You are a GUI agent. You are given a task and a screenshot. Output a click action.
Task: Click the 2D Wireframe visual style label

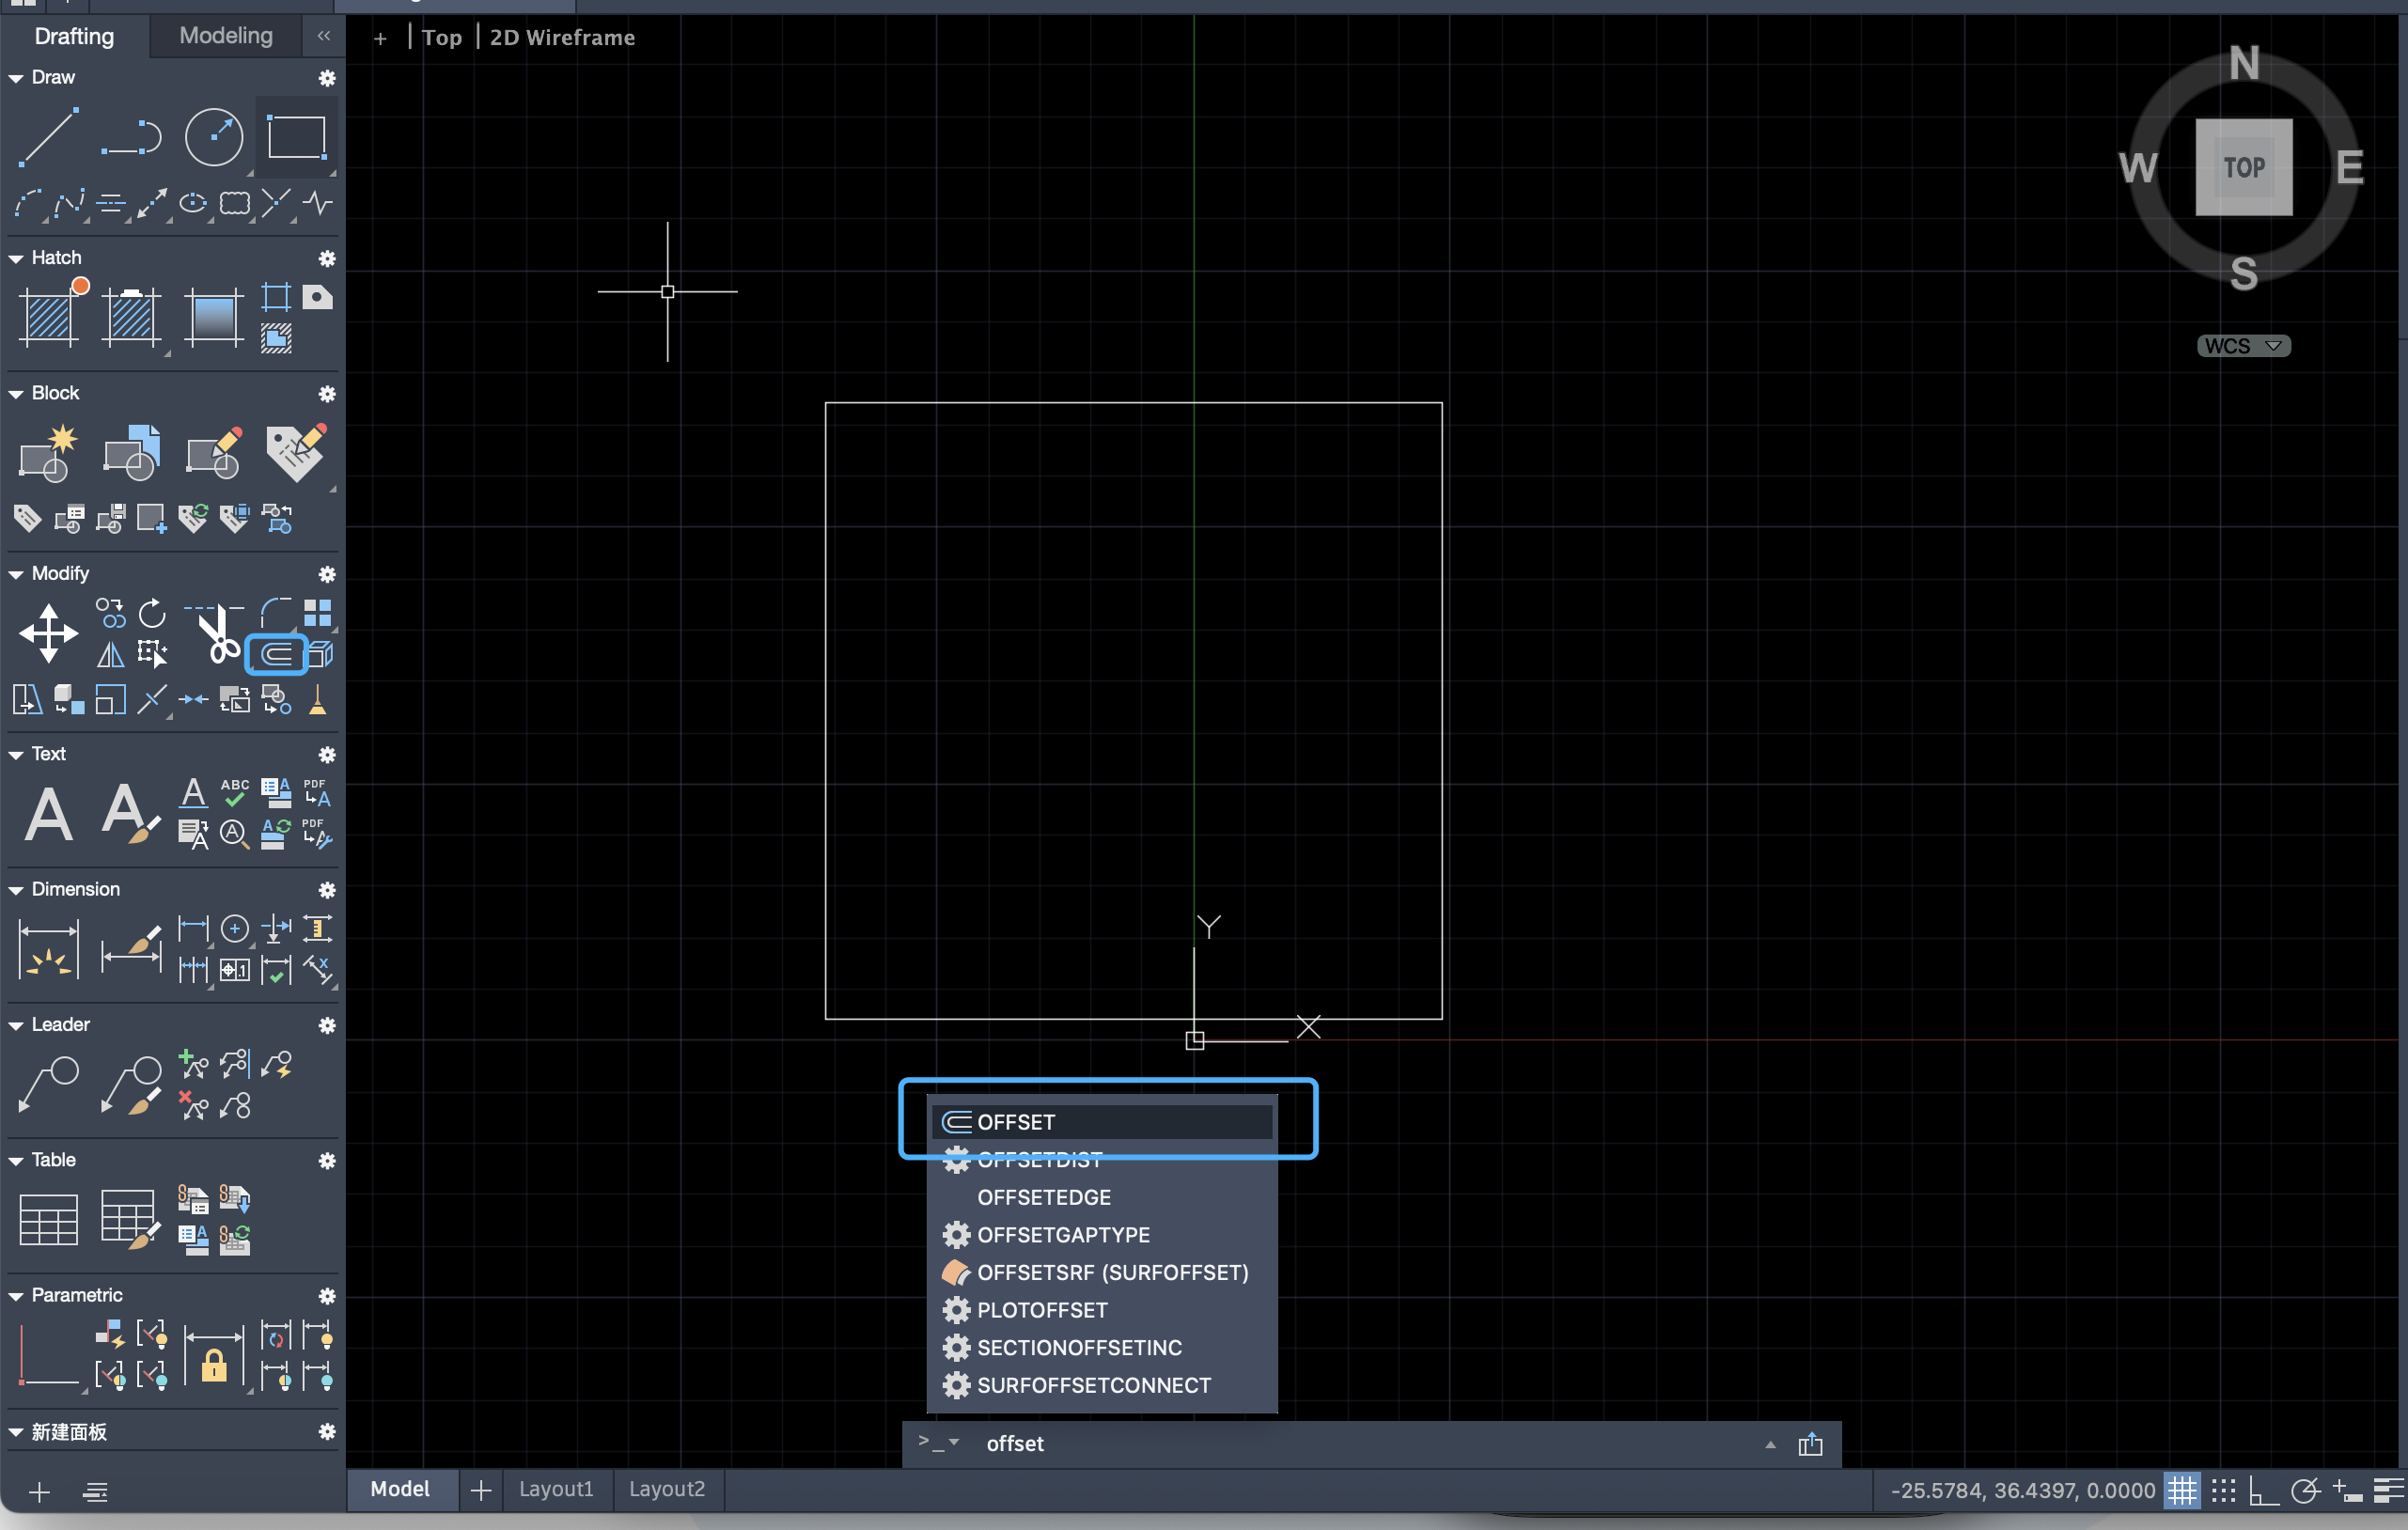click(562, 38)
